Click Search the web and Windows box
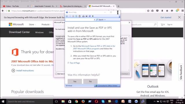 coord(29,101)
